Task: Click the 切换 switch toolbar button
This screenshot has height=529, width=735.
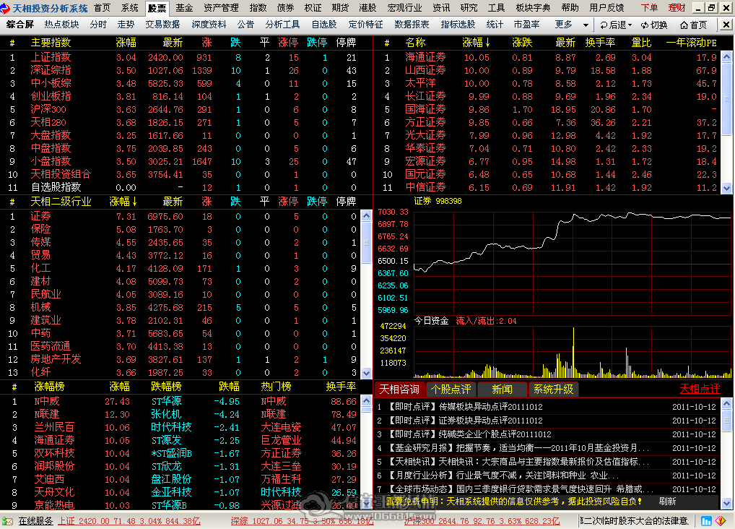Action: [x=654, y=25]
